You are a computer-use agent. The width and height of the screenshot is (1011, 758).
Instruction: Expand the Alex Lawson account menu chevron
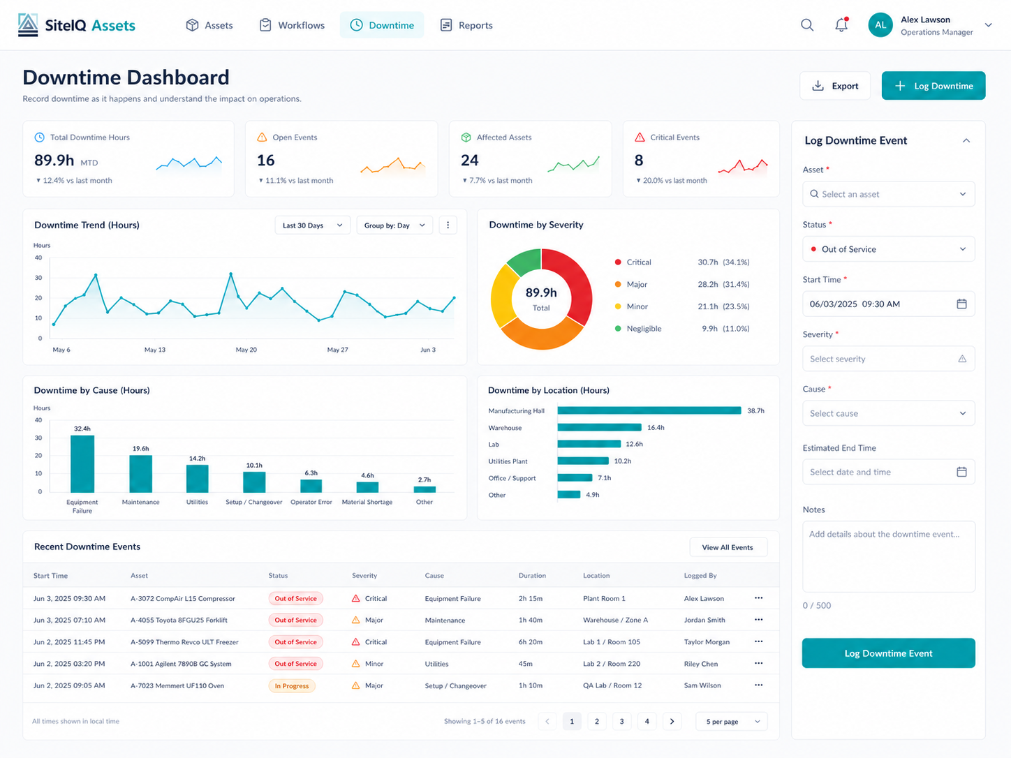click(988, 25)
